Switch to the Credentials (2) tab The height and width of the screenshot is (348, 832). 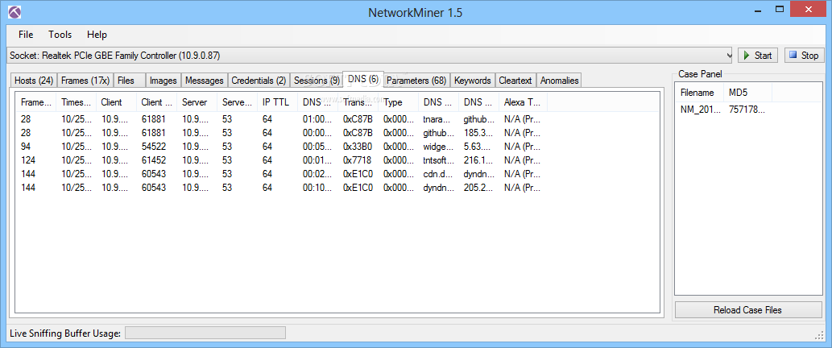point(259,81)
